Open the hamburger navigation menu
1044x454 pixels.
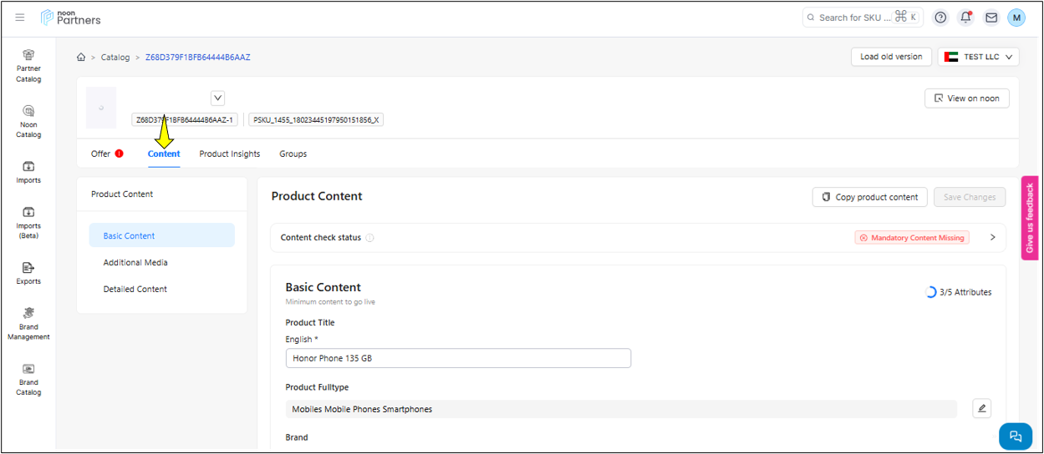20,18
